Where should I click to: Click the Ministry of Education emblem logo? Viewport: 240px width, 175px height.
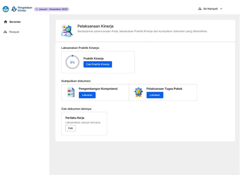[x=6, y=9]
